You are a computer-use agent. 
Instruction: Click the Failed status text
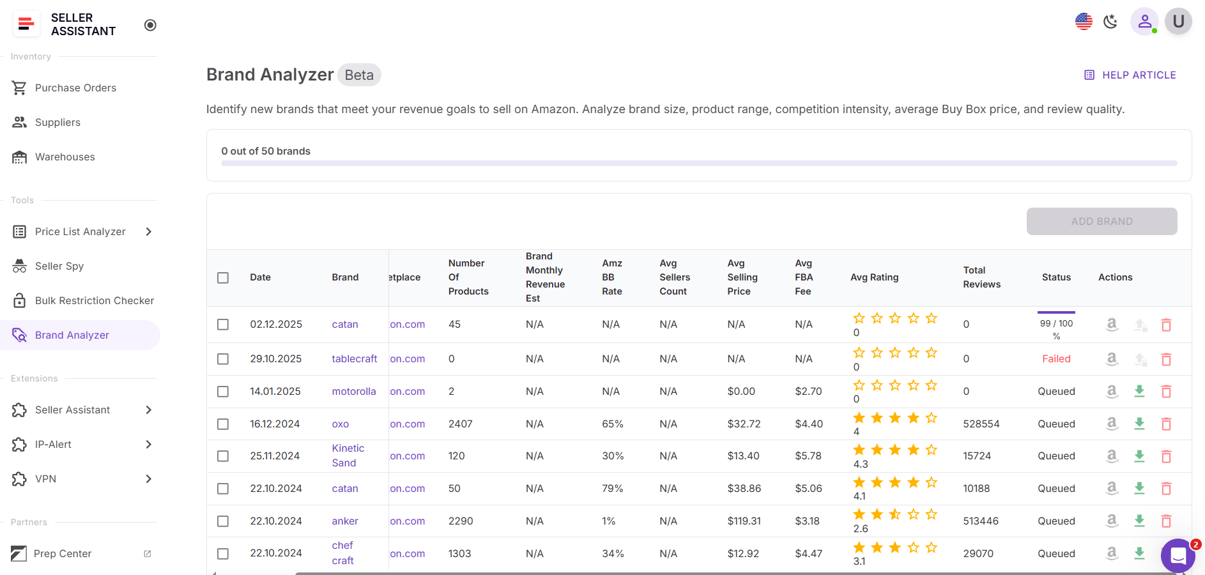(x=1056, y=359)
